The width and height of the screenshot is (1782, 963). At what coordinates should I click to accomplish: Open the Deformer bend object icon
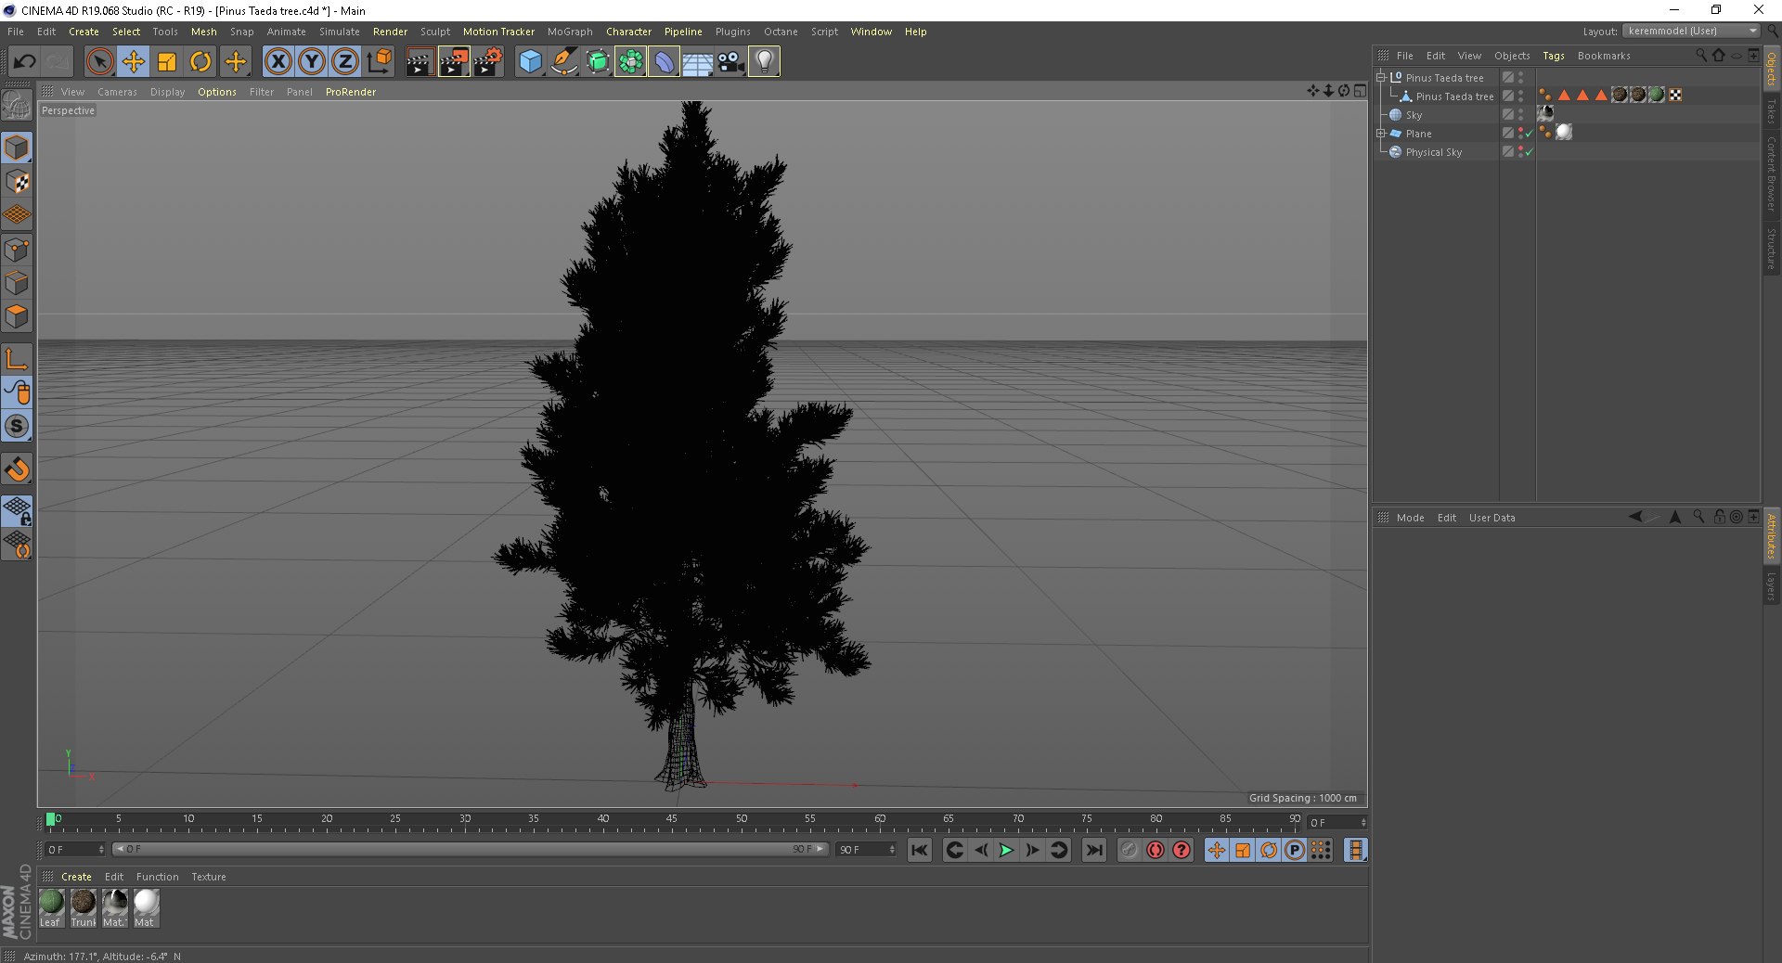[x=664, y=62]
